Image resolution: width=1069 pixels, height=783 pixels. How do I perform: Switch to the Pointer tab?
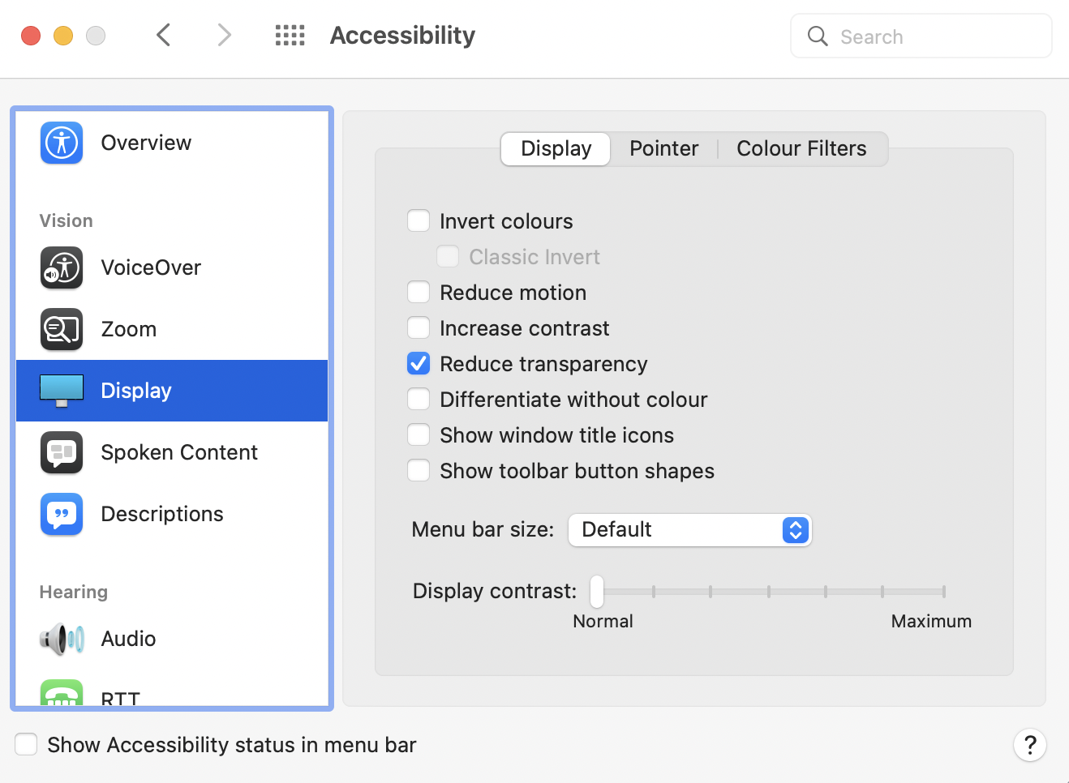coord(663,149)
